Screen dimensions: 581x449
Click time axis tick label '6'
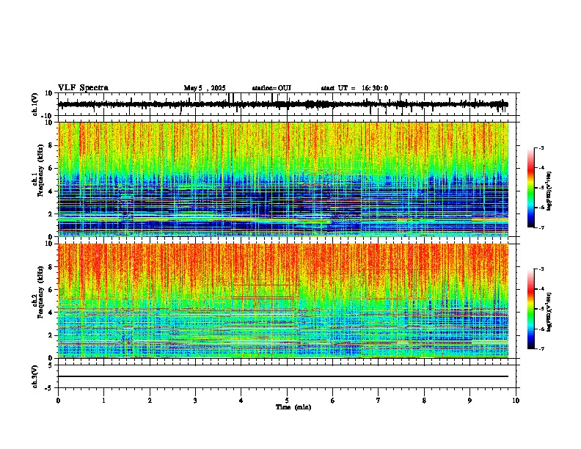[x=333, y=401]
